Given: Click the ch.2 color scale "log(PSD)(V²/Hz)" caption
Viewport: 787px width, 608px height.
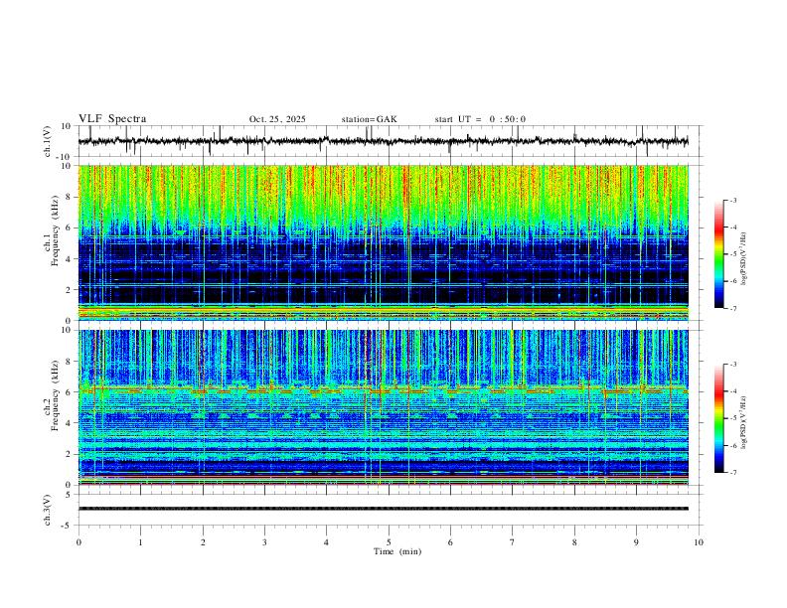Looking at the screenshot, I should coord(744,422).
